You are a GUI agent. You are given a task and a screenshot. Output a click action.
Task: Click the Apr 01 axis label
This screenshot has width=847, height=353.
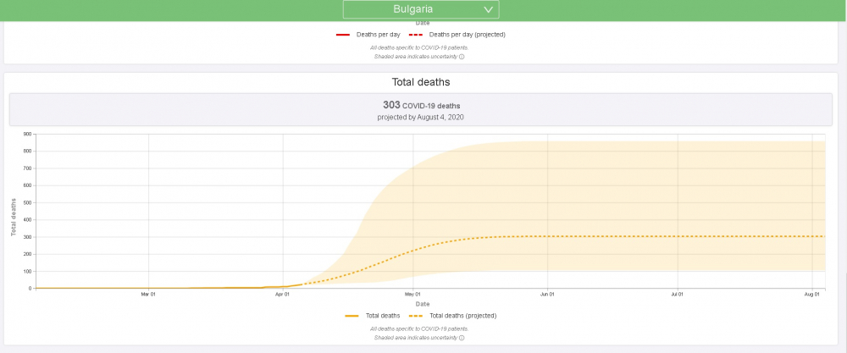click(x=283, y=295)
